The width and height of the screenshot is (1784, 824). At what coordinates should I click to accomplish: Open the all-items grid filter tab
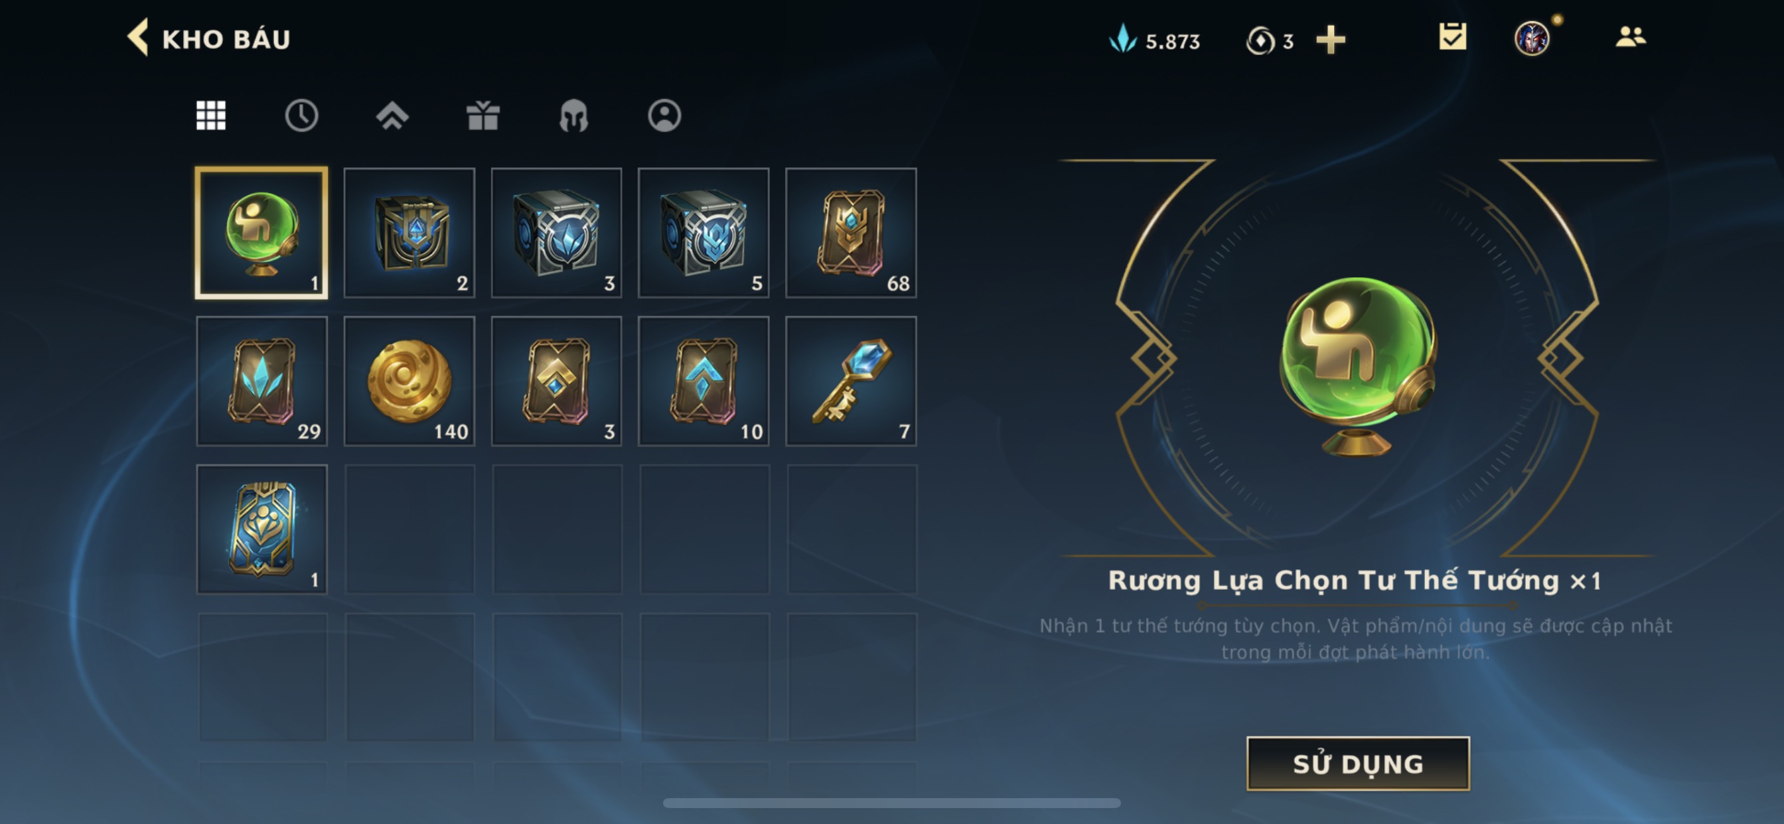(210, 115)
